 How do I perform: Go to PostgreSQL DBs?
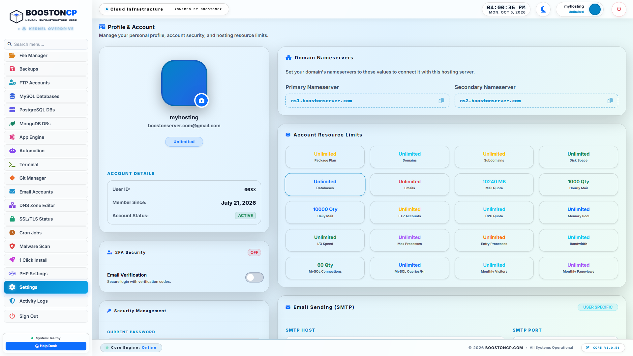tap(46, 110)
